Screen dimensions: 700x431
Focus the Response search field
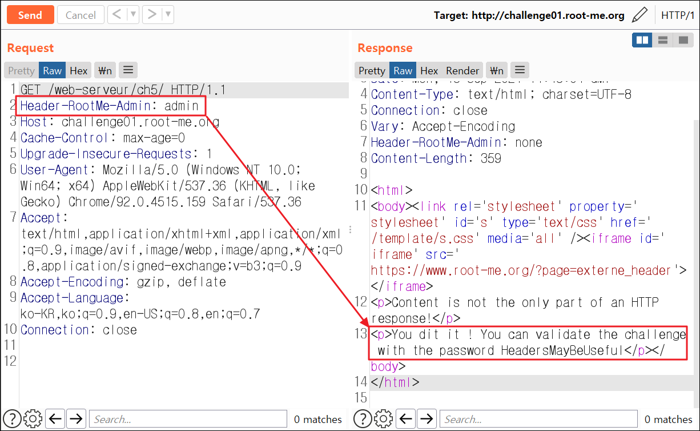538,419
